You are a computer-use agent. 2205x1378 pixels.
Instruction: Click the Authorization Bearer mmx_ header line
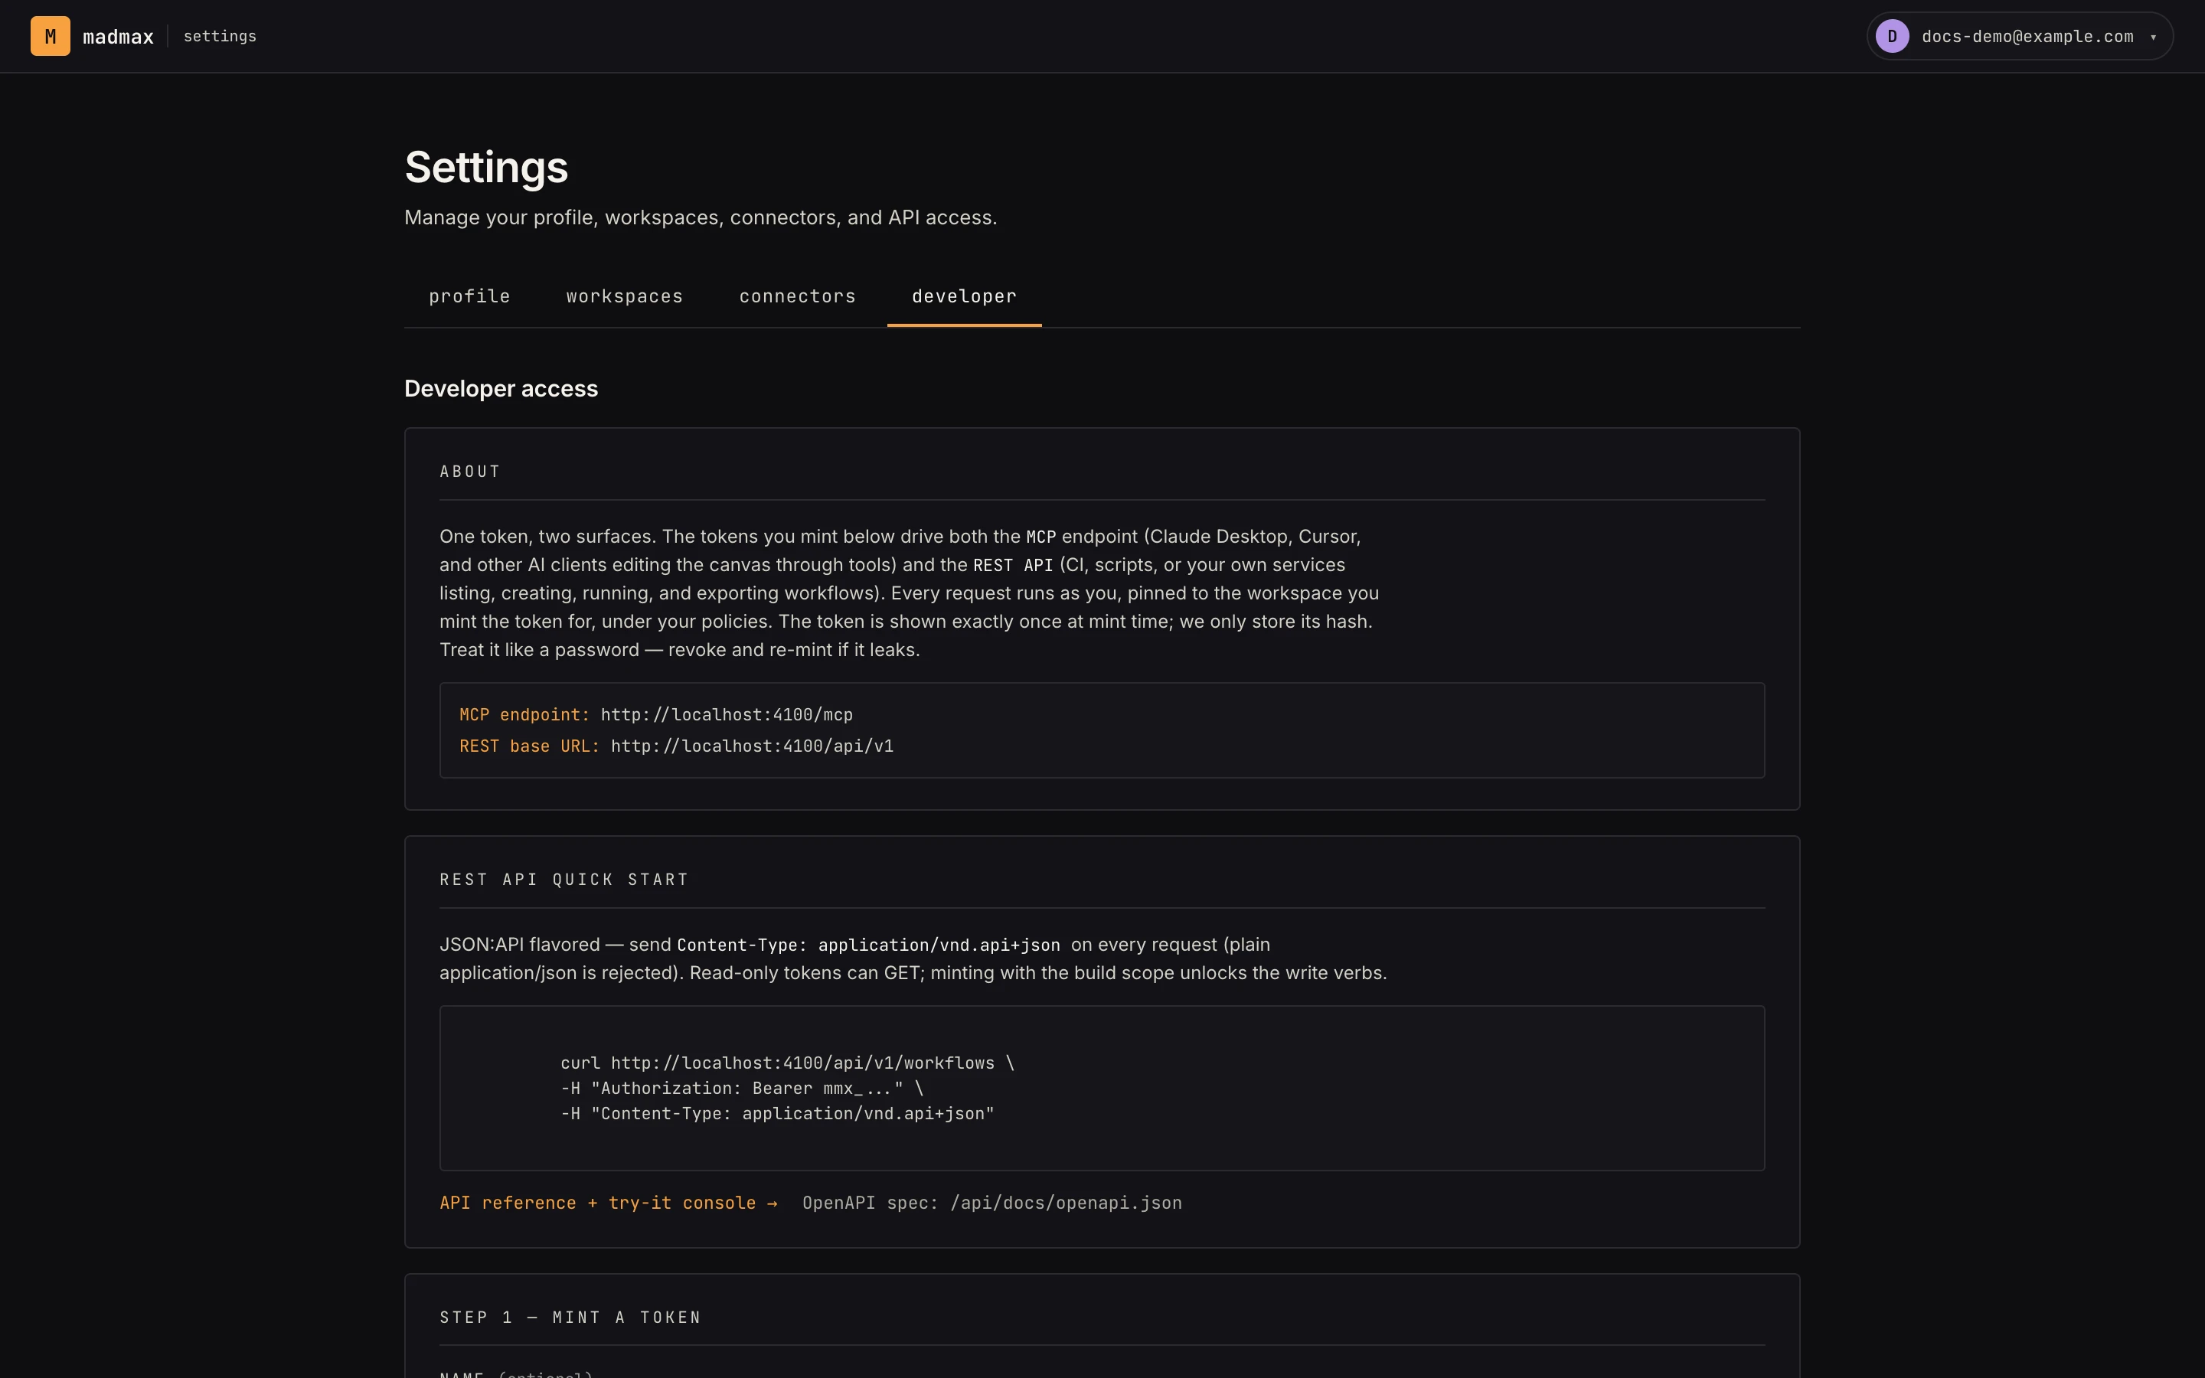(x=742, y=1088)
